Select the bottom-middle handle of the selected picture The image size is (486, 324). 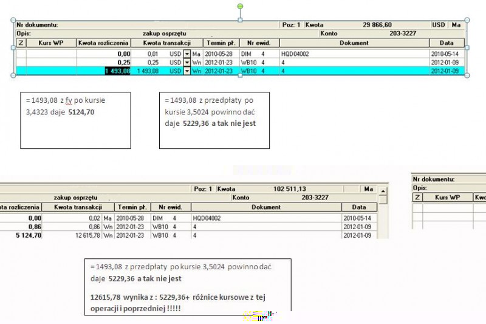click(x=240, y=75)
